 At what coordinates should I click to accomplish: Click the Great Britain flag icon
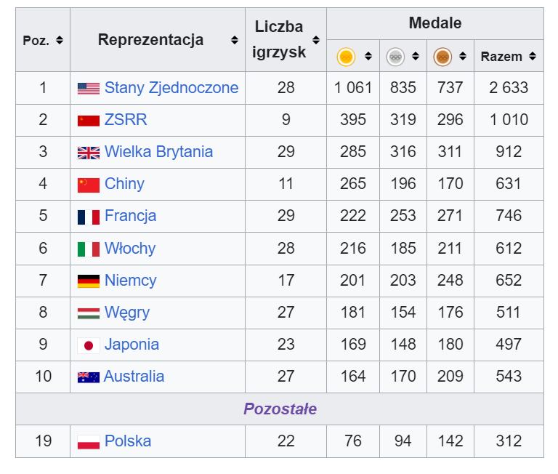(x=89, y=153)
